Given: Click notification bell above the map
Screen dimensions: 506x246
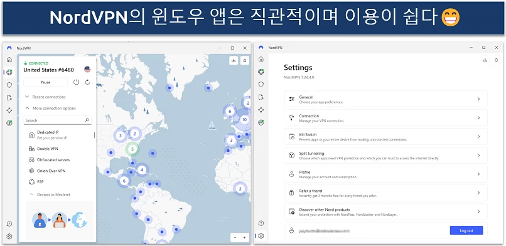Looking at the screenshot, I should [x=245, y=60].
